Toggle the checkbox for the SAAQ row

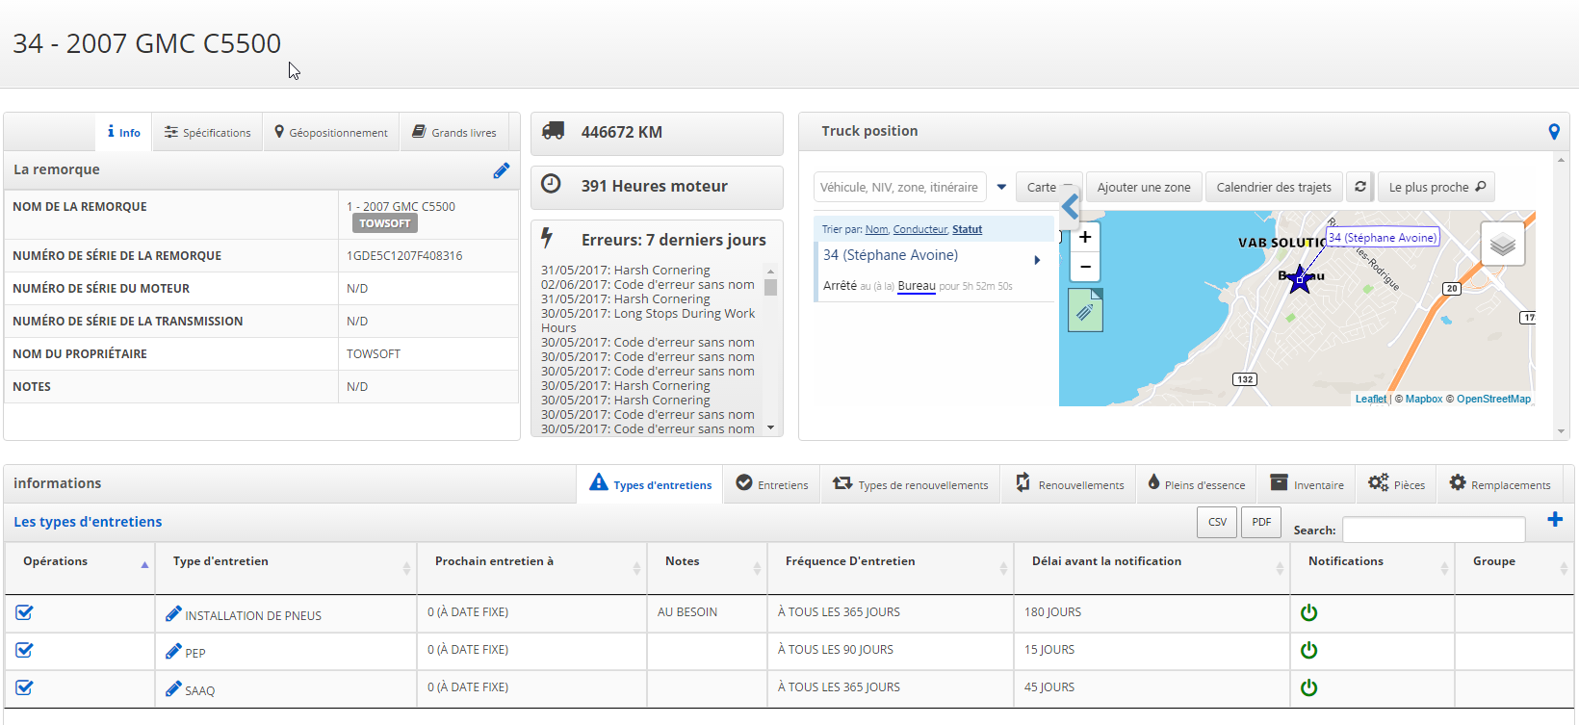tap(25, 687)
